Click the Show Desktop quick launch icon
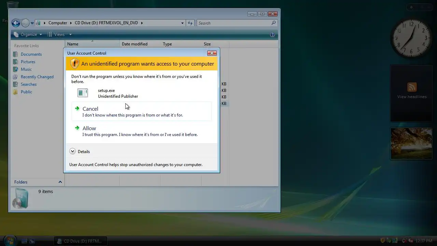This screenshot has height=246, width=437. point(24,241)
